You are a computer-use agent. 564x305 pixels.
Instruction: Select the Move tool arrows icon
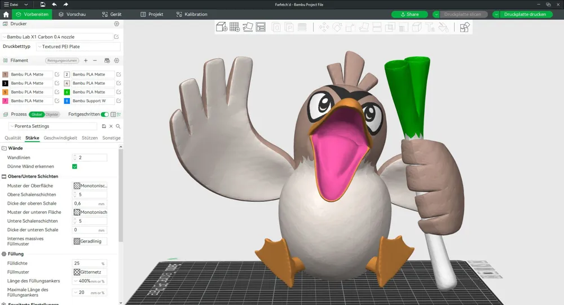click(324, 27)
